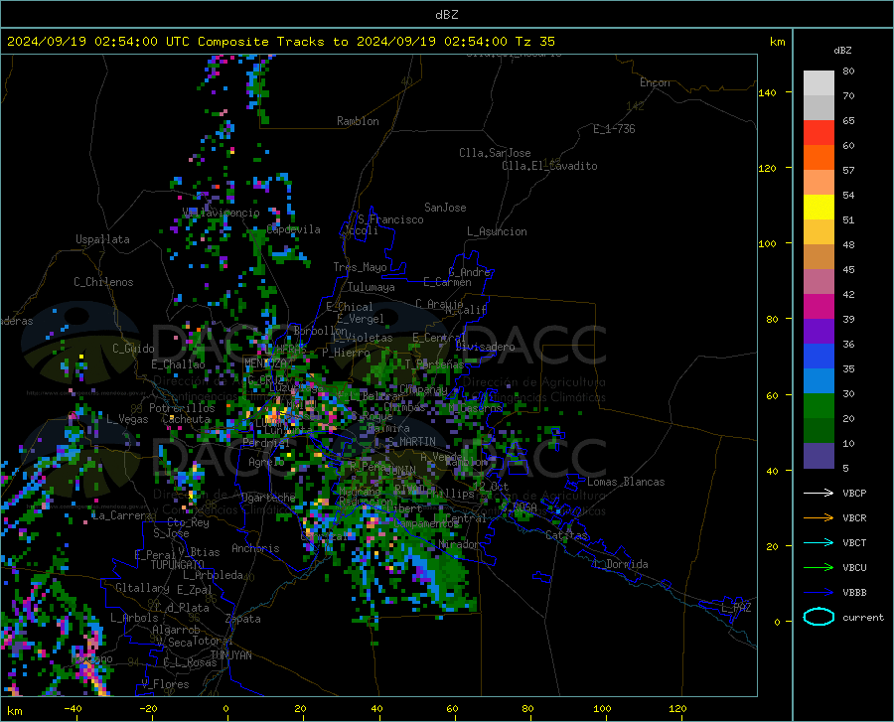Select the Potrerillos map label

[x=182, y=408]
